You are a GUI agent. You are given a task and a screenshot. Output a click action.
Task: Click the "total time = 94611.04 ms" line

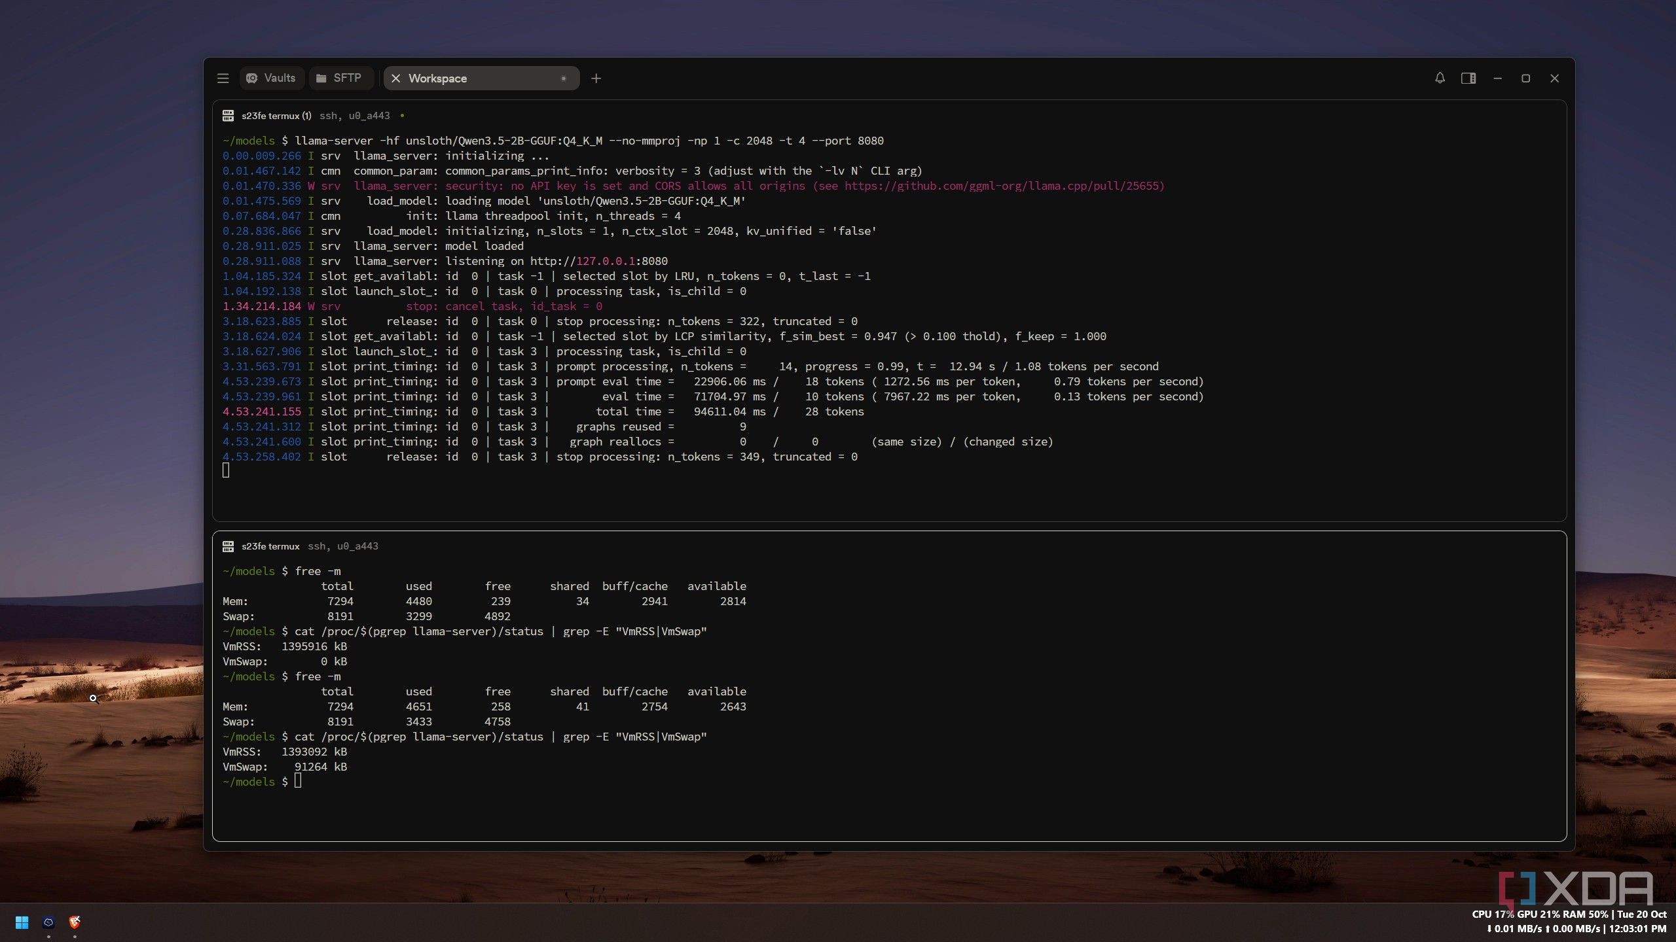[x=543, y=411]
